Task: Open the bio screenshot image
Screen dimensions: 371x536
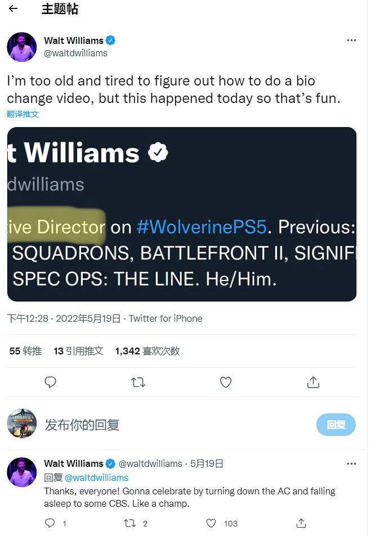Action: point(182,214)
